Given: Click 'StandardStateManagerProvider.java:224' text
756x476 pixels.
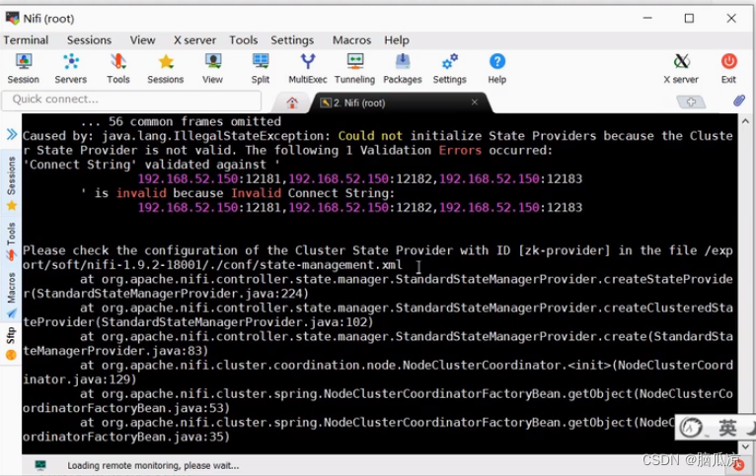Looking at the screenshot, I should point(169,294).
